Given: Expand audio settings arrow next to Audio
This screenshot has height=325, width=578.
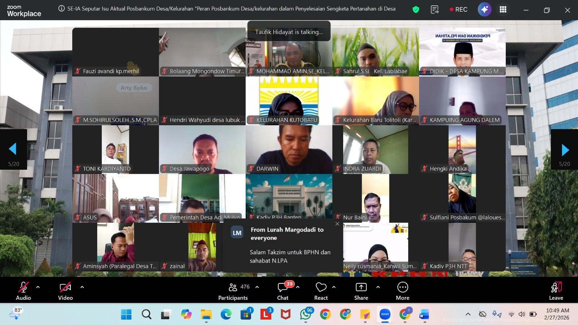Looking at the screenshot, I should pyautogui.click(x=38, y=287).
